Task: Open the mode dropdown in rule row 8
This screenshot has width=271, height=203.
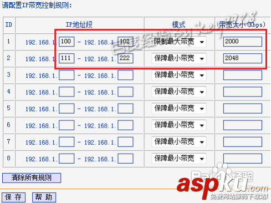Action: point(179,159)
